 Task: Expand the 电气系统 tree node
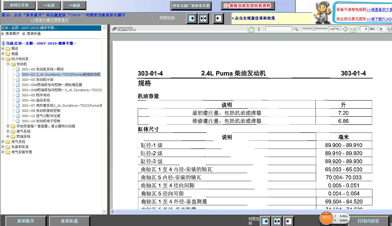[x=3, y=142]
